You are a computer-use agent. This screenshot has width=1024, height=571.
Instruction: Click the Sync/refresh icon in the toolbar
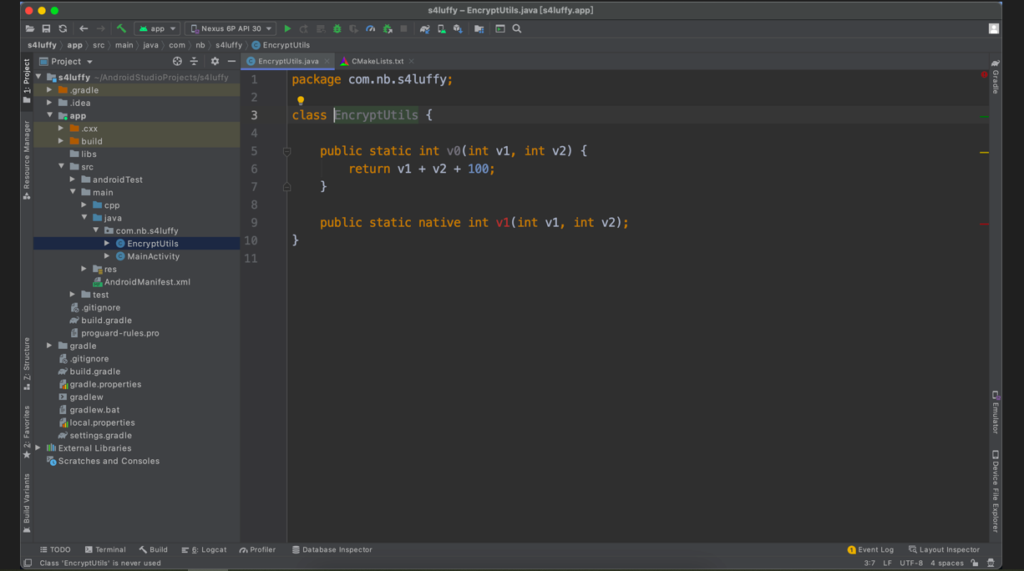click(63, 28)
